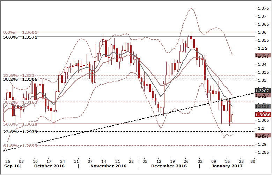The height and width of the screenshot is (175, 272).
Task: Select the date tick 28
Action: (x=131, y=161)
